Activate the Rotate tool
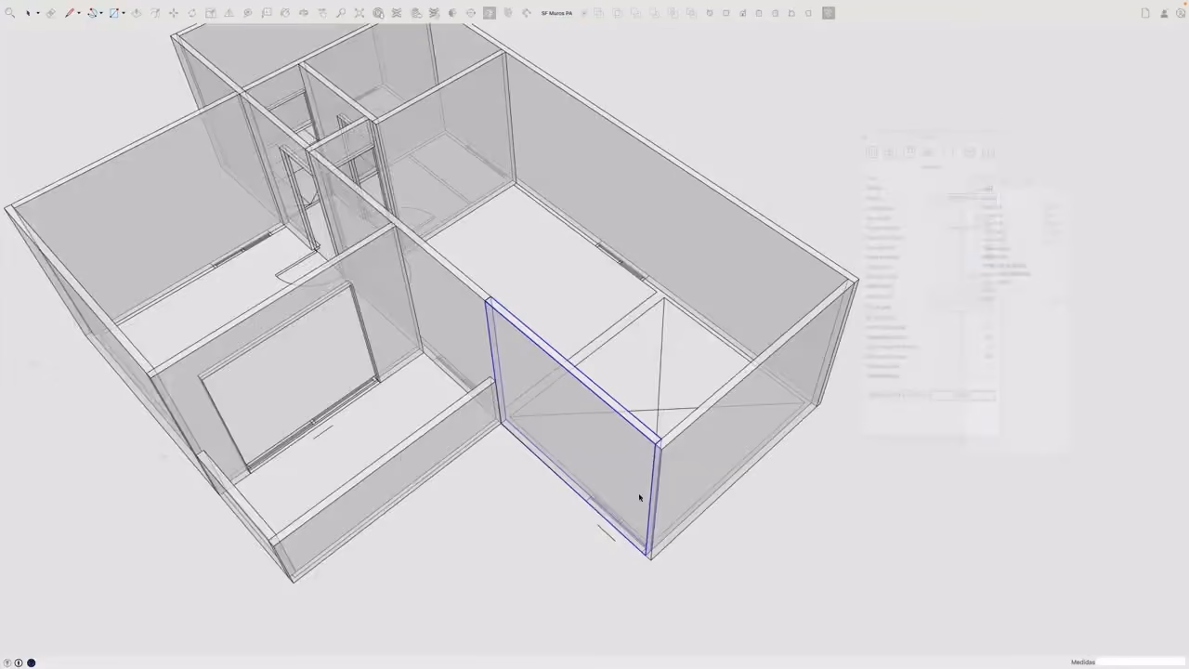Screen dimensions: 1189x669 point(192,13)
